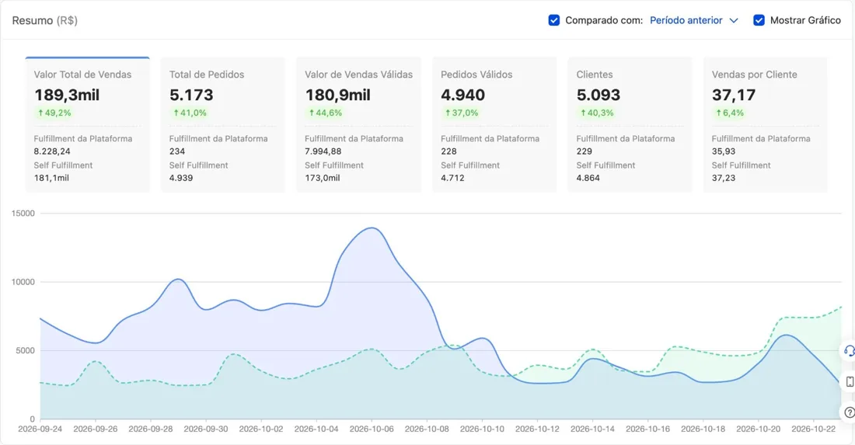Click the 173,0mil self fulfillment value

(323, 178)
